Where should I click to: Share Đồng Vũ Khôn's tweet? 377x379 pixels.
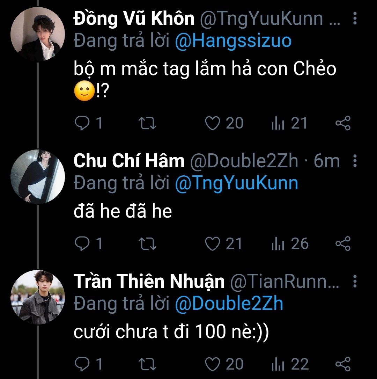pos(343,124)
